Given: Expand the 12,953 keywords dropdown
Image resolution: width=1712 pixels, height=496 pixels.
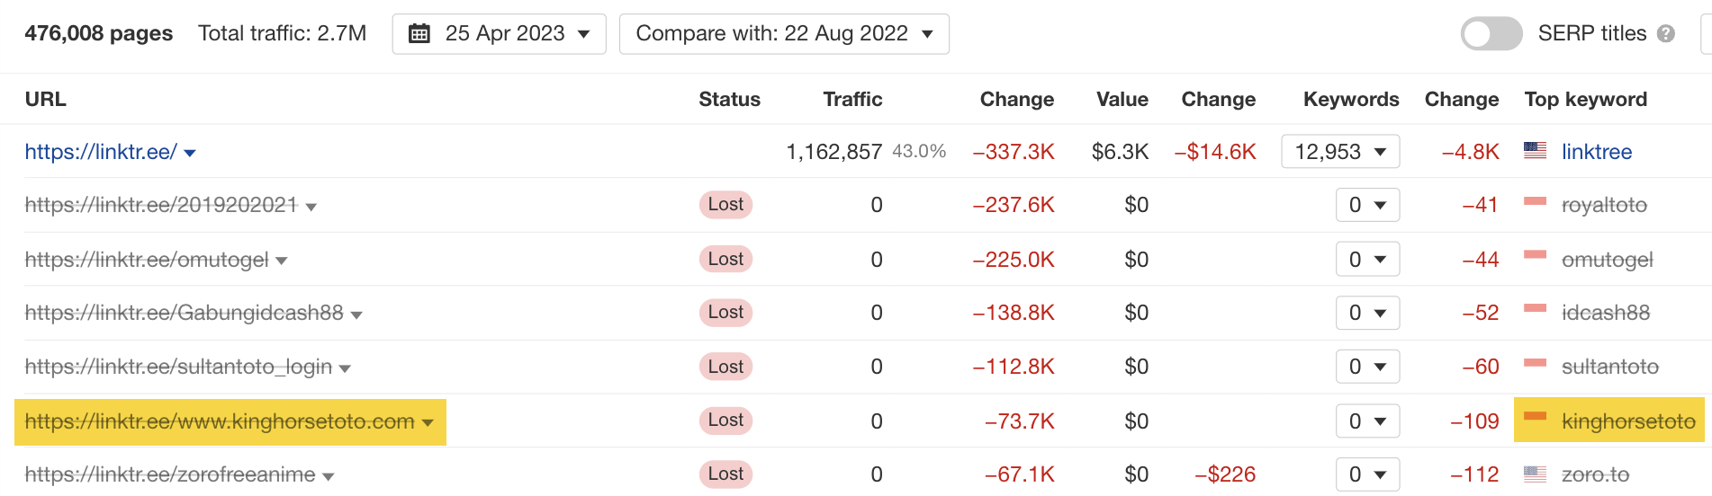Looking at the screenshot, I should click(x=1340, y=152).
